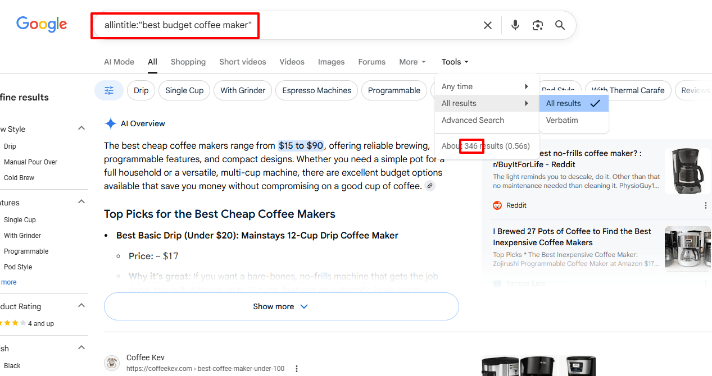712x376 pixels.
Task: Click the Drip filter chip
Action: [x=141, y=90]
